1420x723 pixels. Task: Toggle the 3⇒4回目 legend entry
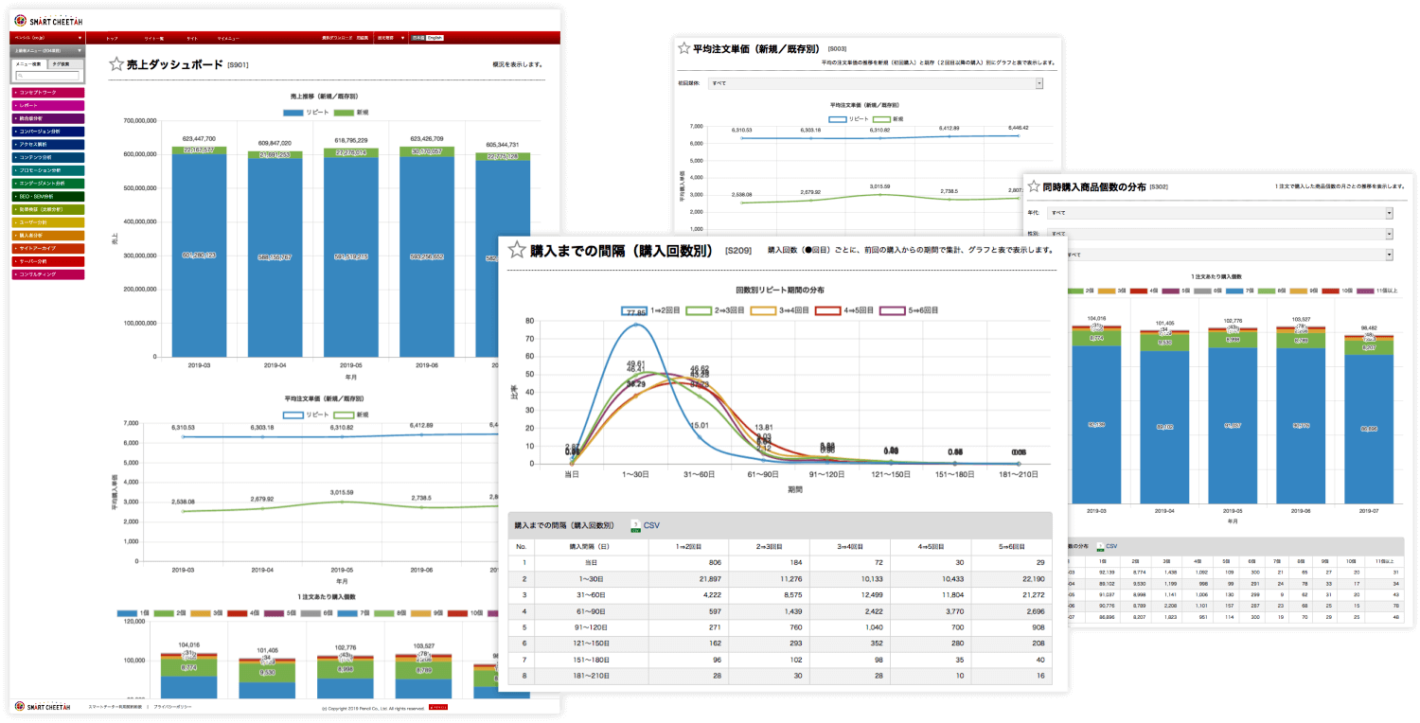[x=778, y=309]
